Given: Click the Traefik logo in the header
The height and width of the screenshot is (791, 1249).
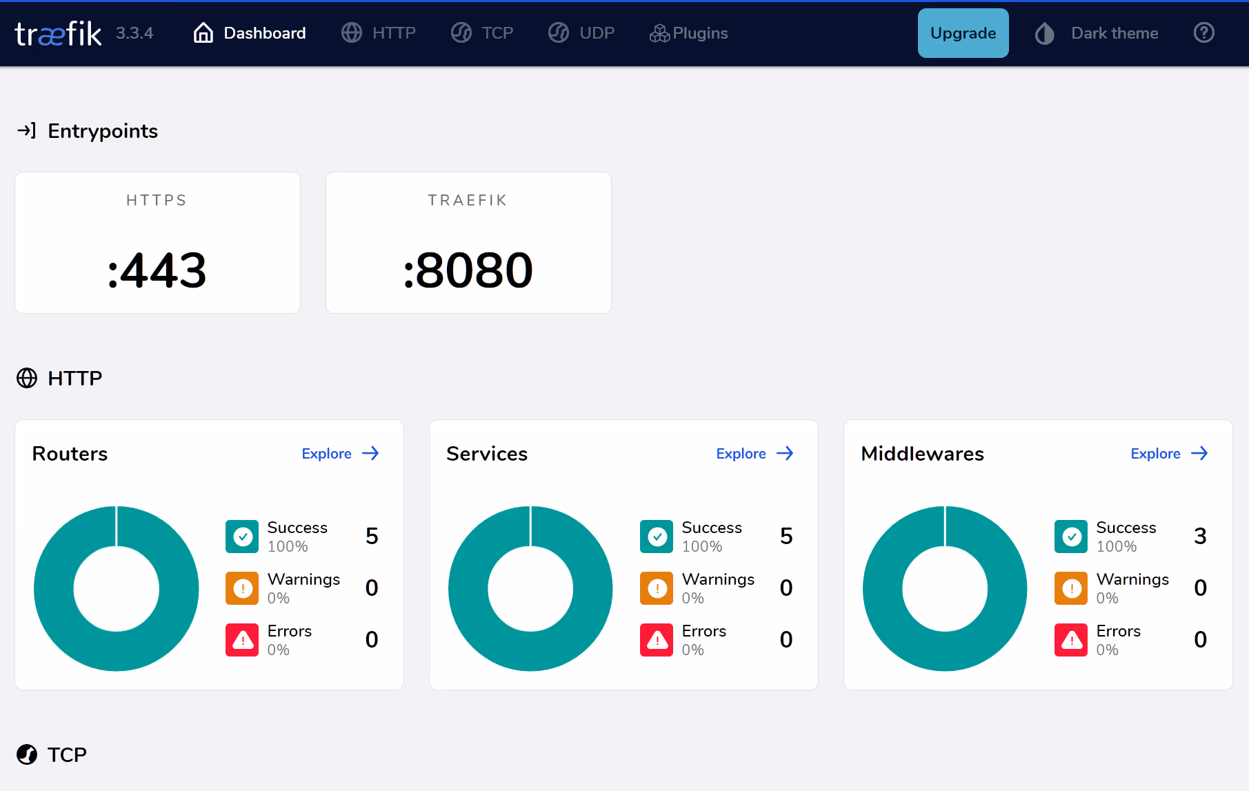Looking at the screenshot, I should point(58,33).
